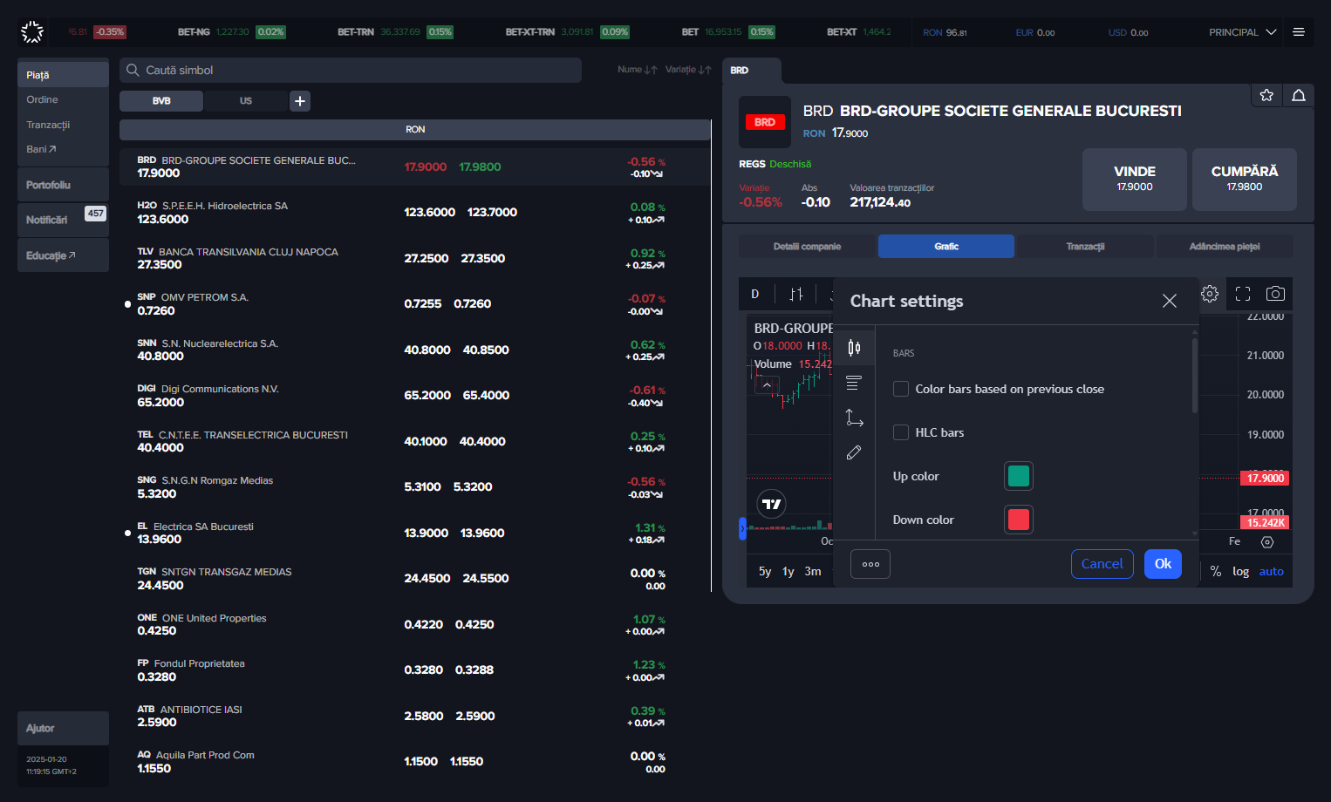Take a chart snapshot with the camera icon
Screen dimensions: 1331x802
pos(1275,294)
